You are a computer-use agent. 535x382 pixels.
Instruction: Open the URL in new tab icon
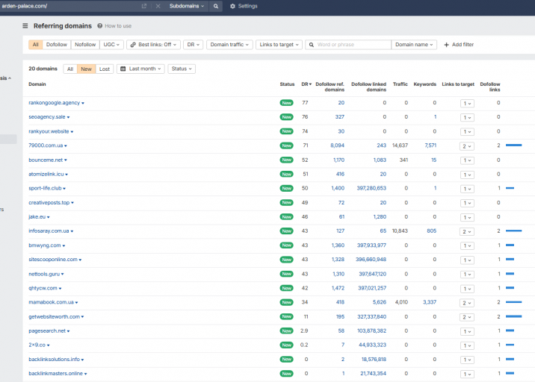(143, 6)
